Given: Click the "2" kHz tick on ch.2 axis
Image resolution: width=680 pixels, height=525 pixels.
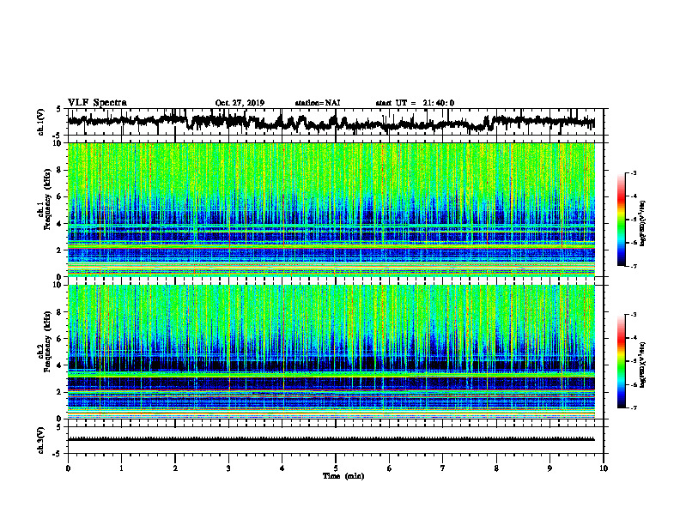Looking at the screenshot, I should (x=59, y=392).
